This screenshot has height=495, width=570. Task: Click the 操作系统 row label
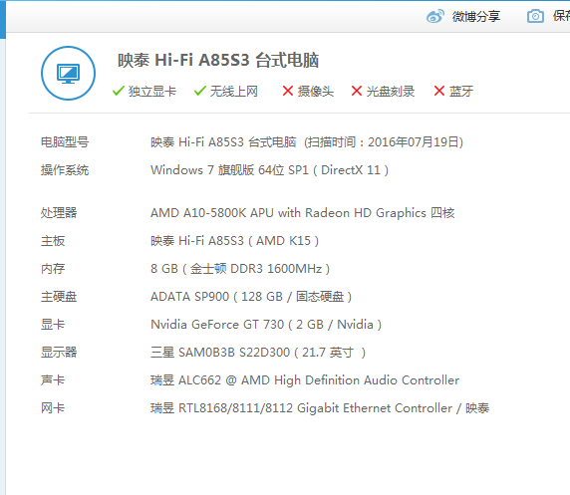pyautogui.click(x=65, y=169)
